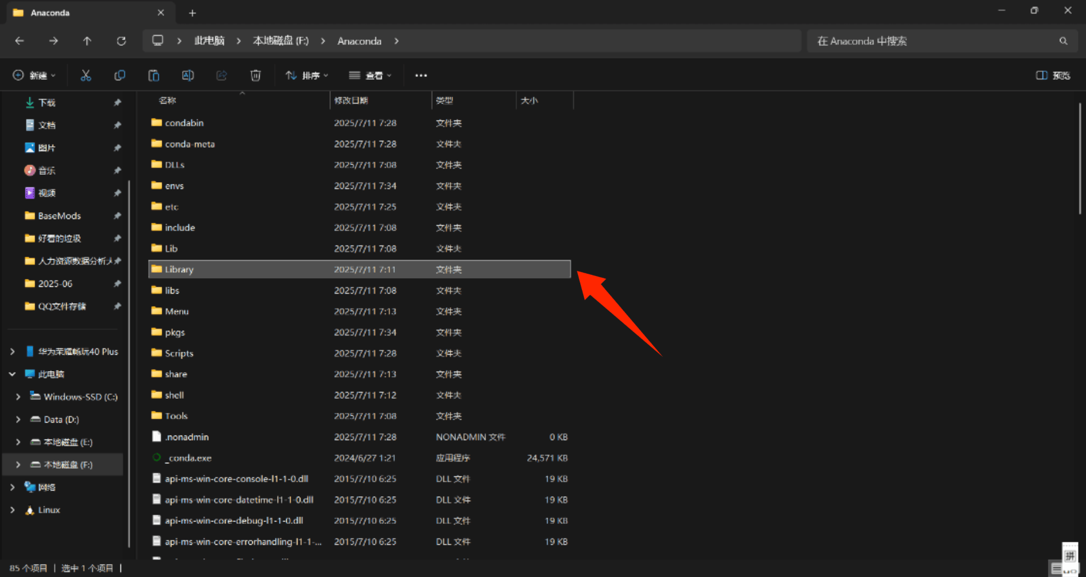Select the envs folder
Viewport: 1086px width, 577px height.
[359, 186]
